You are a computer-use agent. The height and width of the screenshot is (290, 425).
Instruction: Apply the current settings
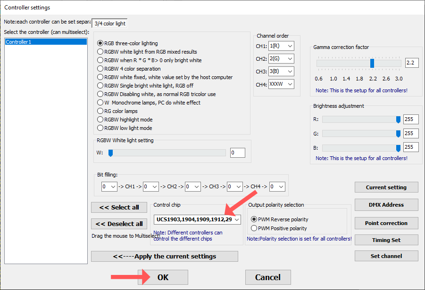[164, 256]
